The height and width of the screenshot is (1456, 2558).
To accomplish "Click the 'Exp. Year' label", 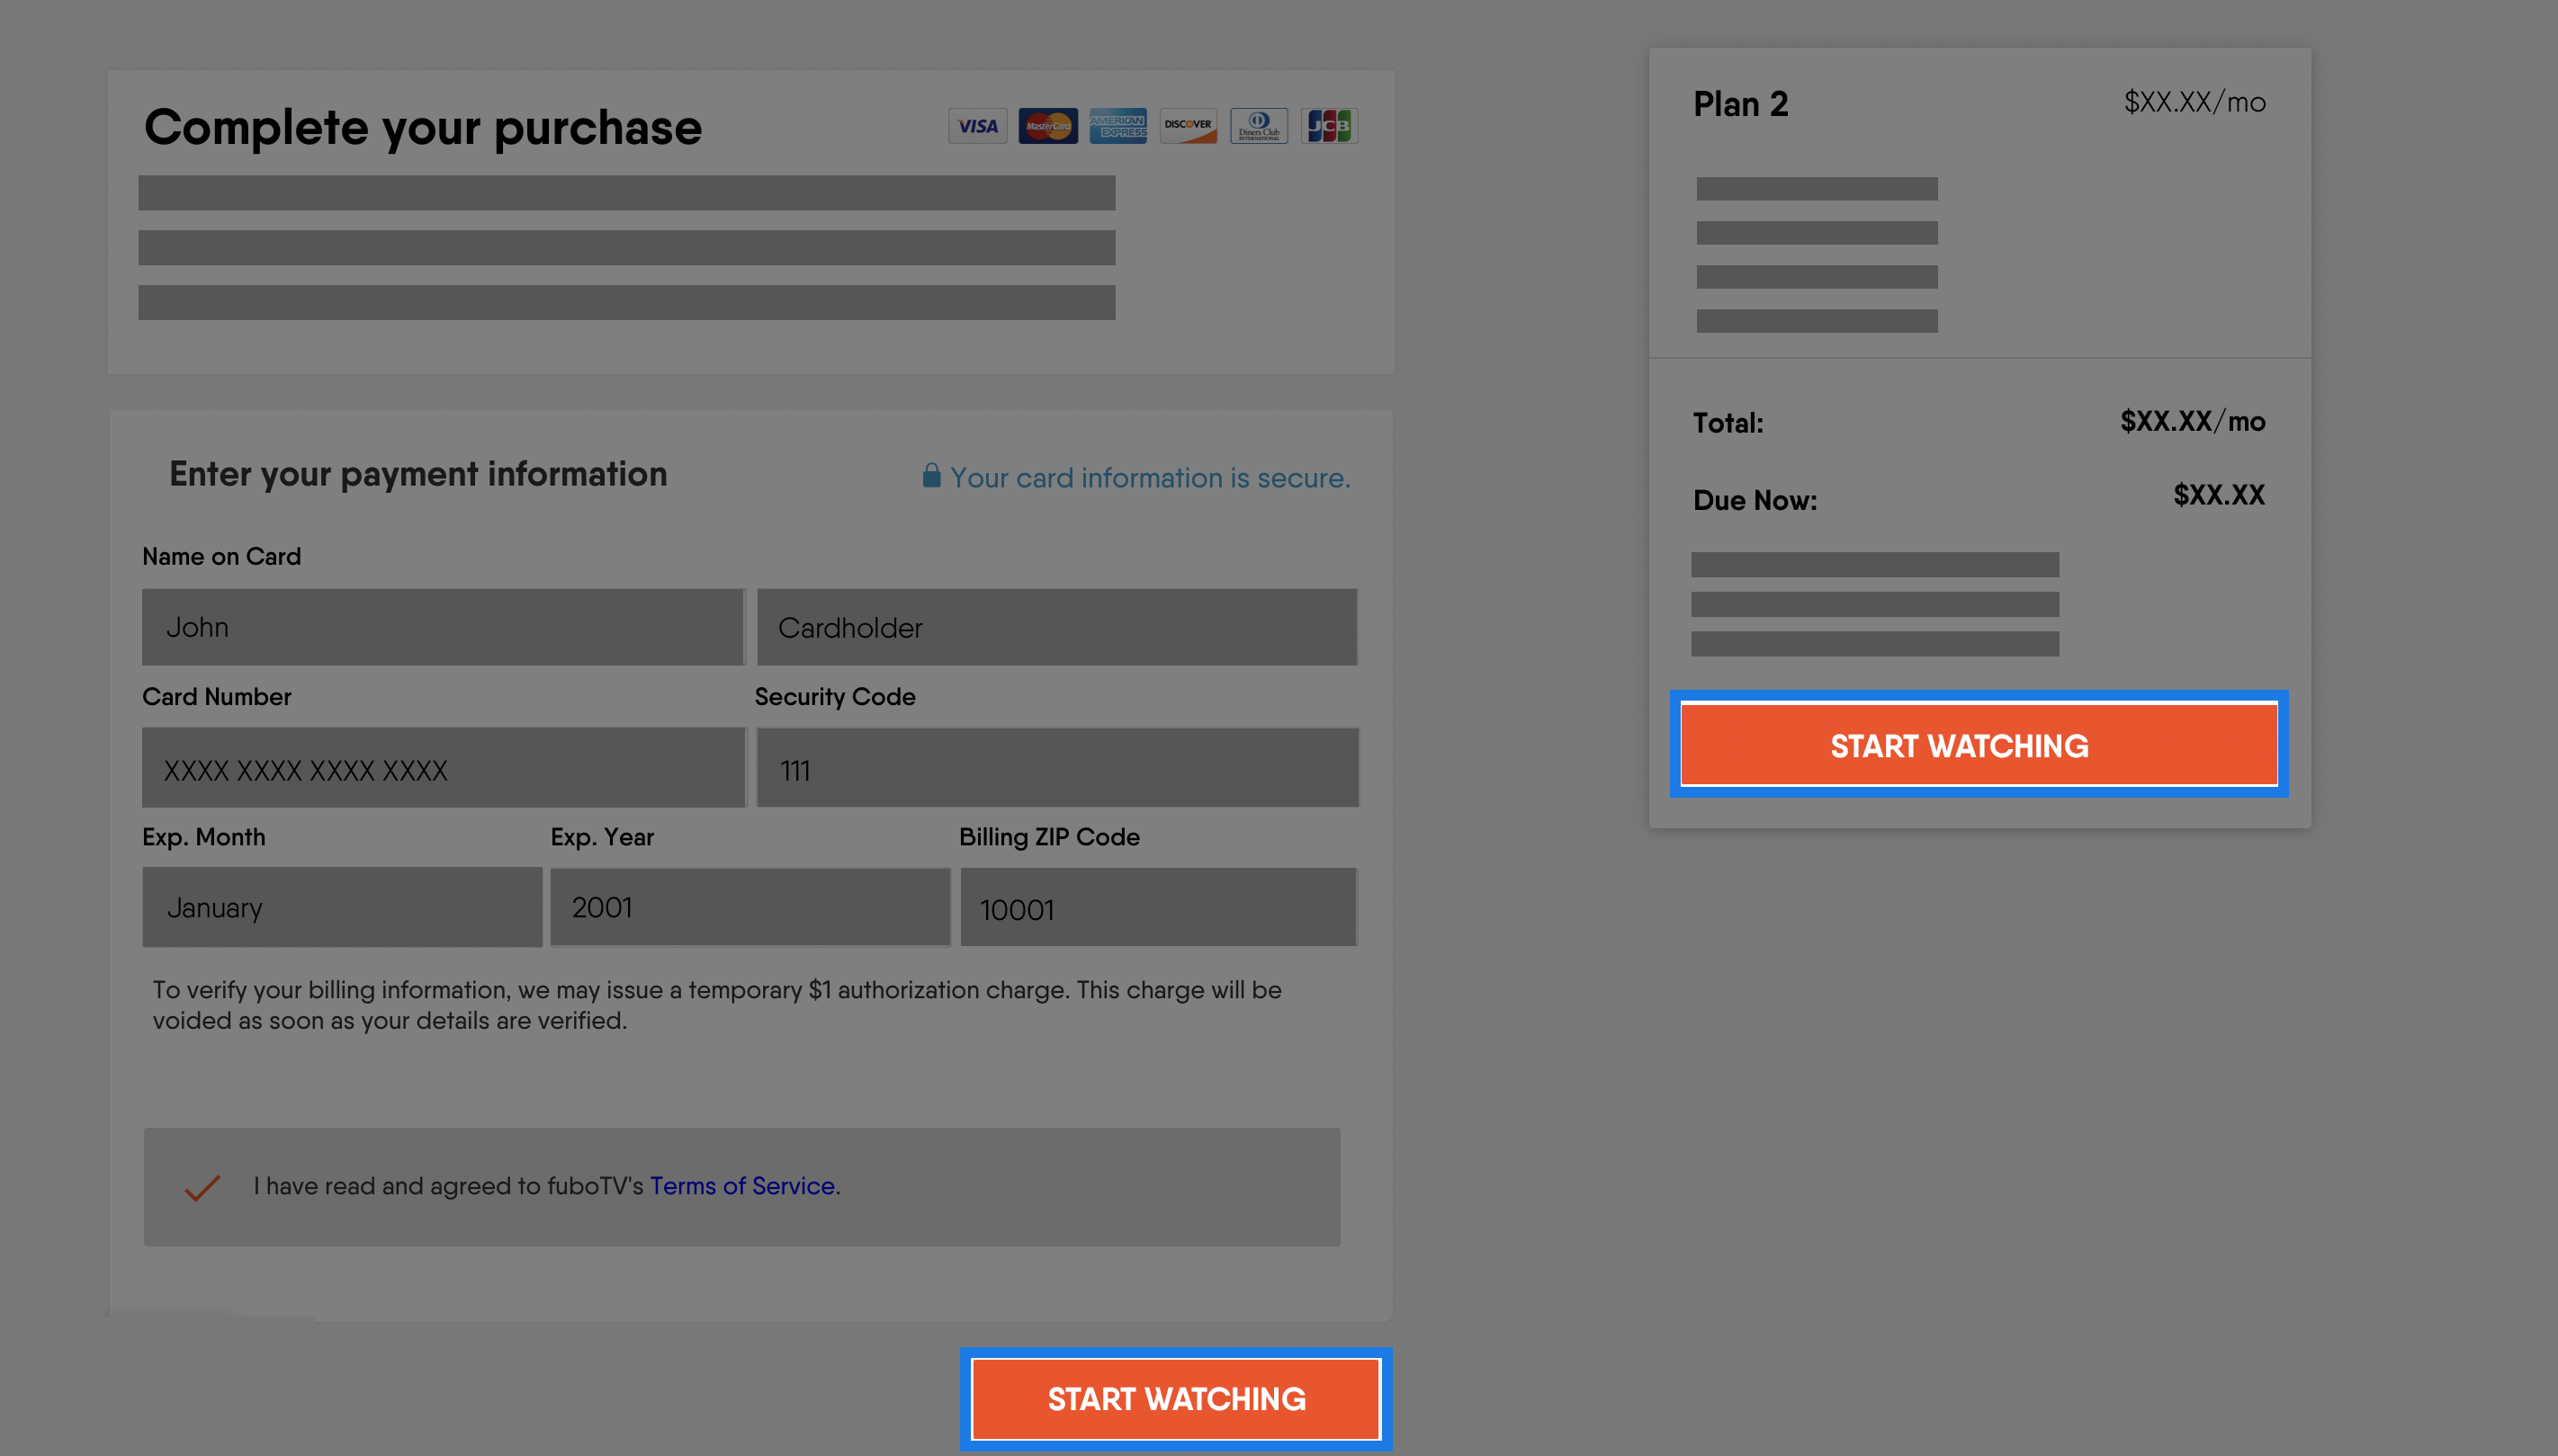I will point(602,837).
